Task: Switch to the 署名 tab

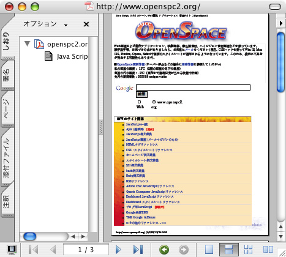Action: click(7, 75)
